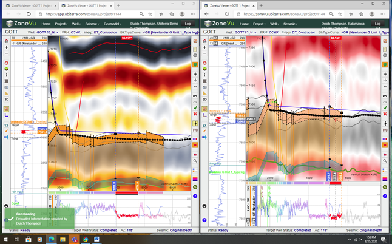Open color palette gradient icon in left window

pyautogui.click(x=195, y=179)
